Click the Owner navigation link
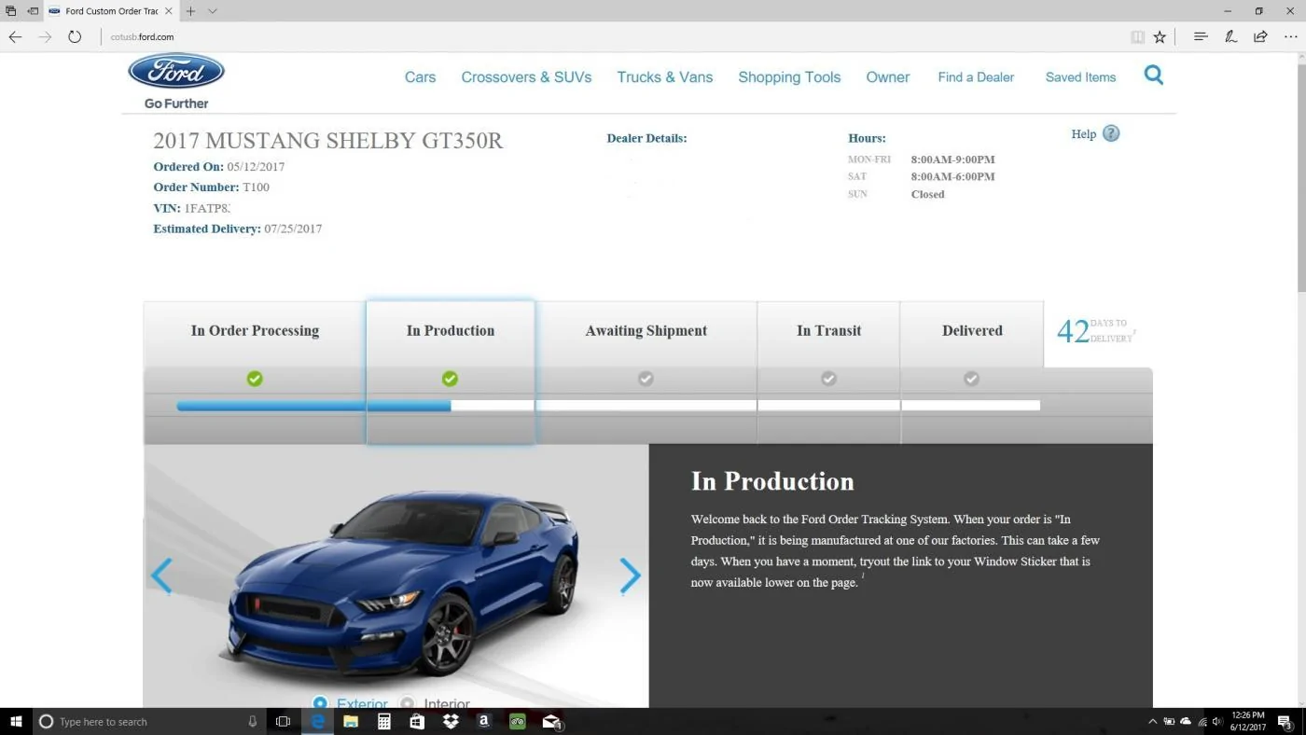This screenshot has height=735, width=1306. (x=888, y=77)
